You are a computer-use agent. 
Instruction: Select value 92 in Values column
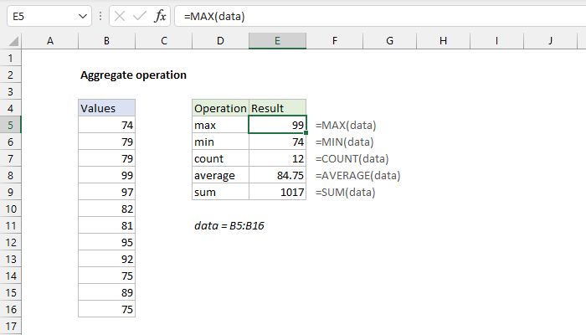click(106, 259)
